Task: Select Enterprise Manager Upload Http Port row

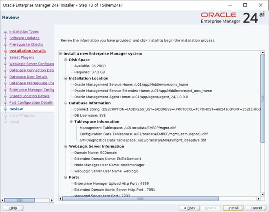Action: pyautogui.click(x=112, y=183)
